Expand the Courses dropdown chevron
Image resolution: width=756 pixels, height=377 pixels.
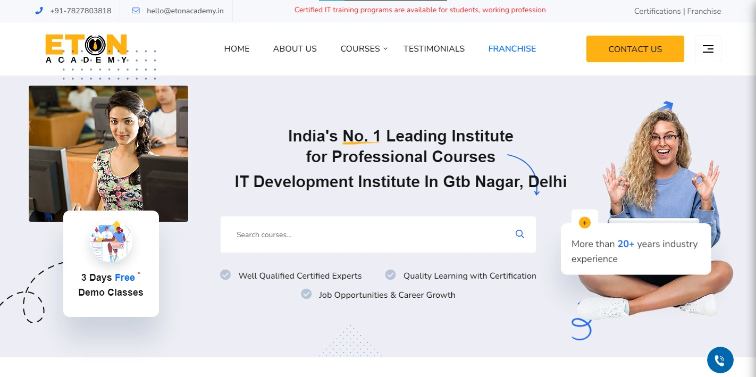tap(385, 48)
